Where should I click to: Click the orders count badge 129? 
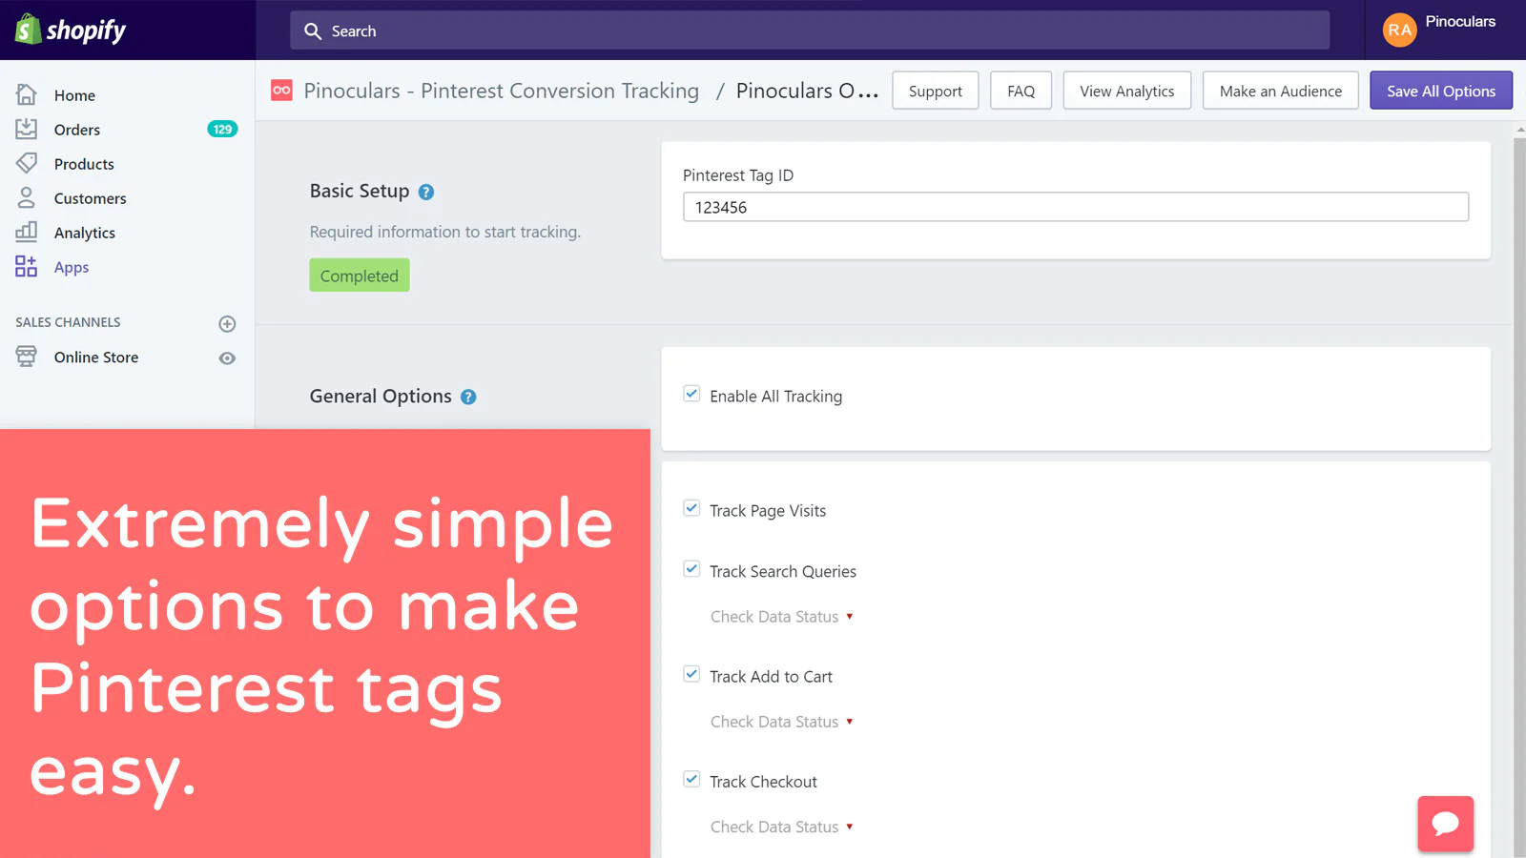pos(222,129)
